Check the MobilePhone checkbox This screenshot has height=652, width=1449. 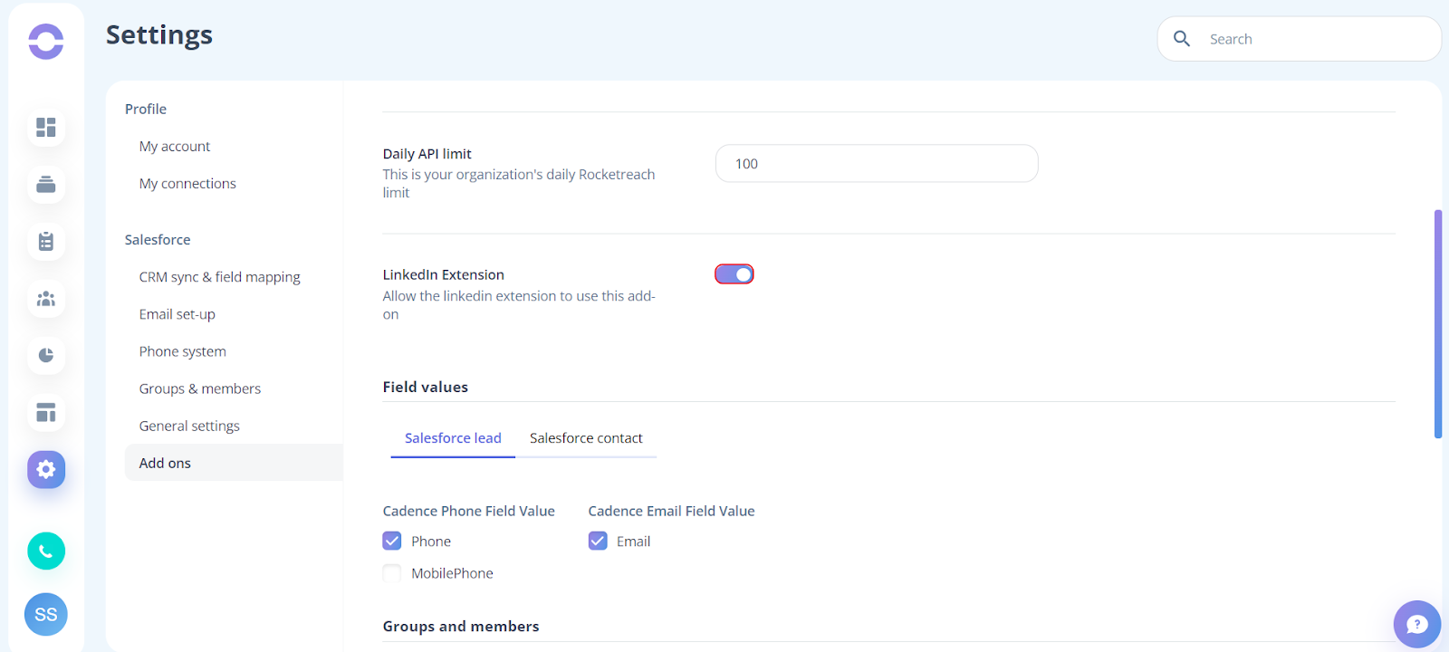pos(392,572)
